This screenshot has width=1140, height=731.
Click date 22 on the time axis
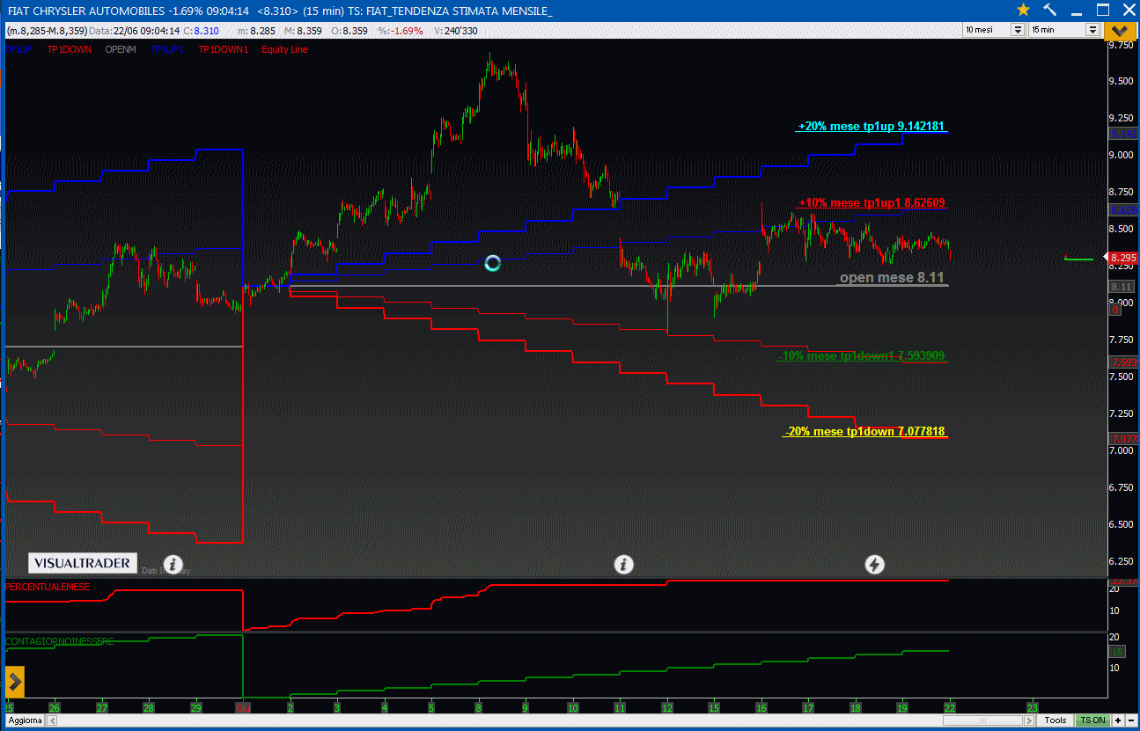949,707
